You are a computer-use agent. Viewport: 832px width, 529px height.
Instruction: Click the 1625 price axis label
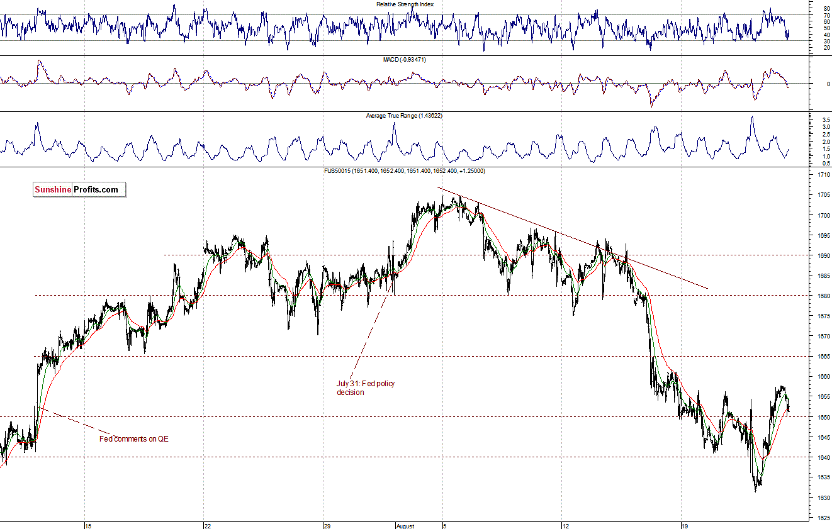(823, 518)
